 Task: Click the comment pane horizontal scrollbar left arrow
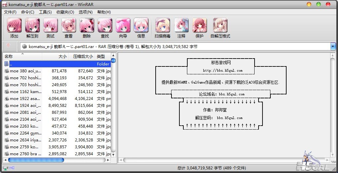121,160
